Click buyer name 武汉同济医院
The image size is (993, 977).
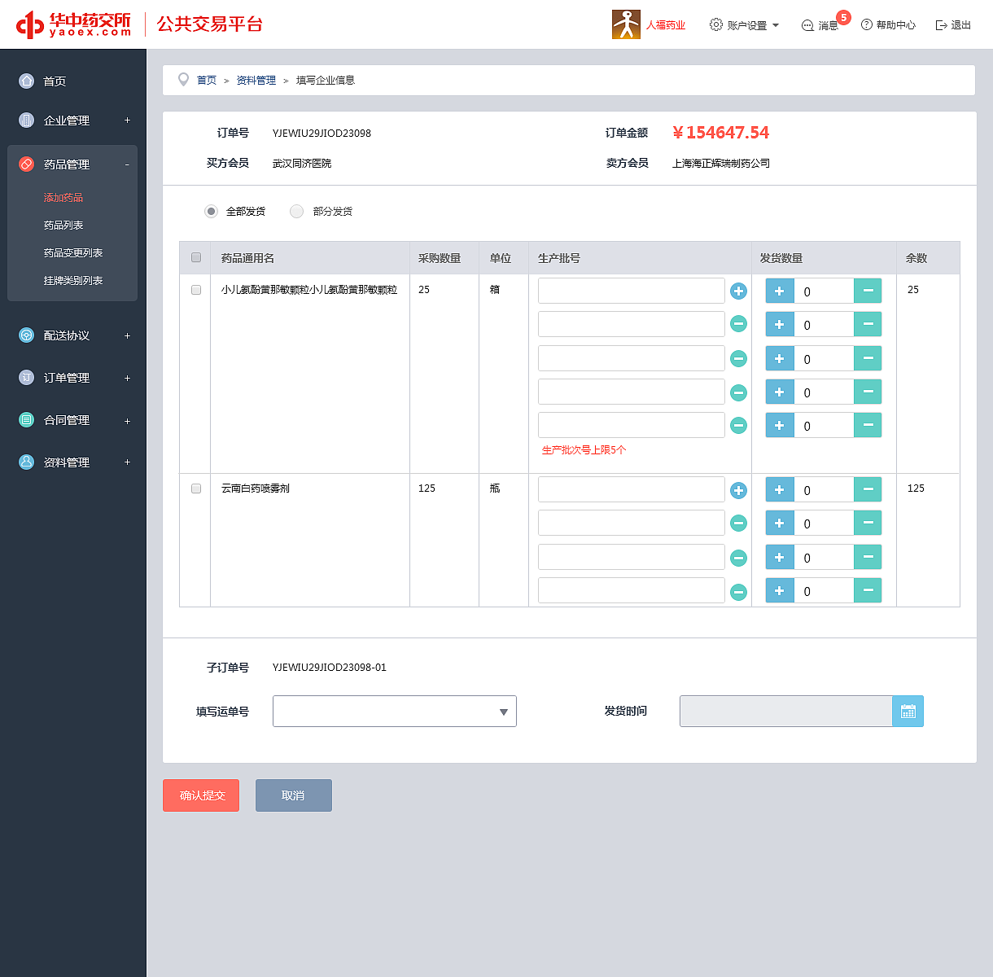(x=302, y=163)
